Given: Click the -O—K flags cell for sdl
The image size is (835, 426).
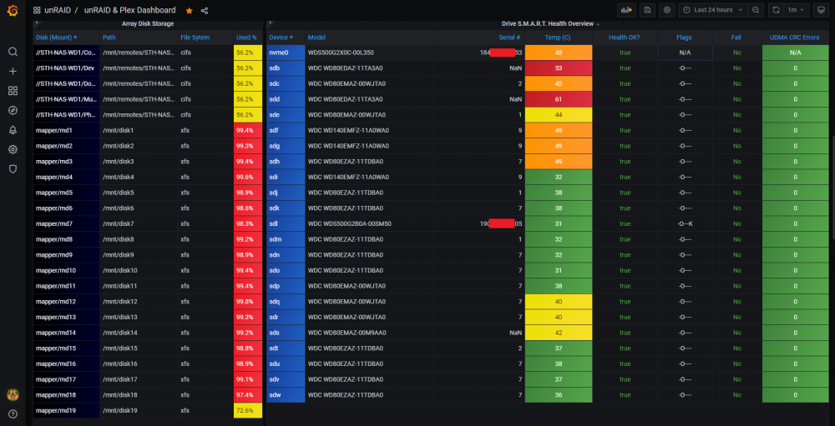Looking at the screenshot, I should (685, 224).
